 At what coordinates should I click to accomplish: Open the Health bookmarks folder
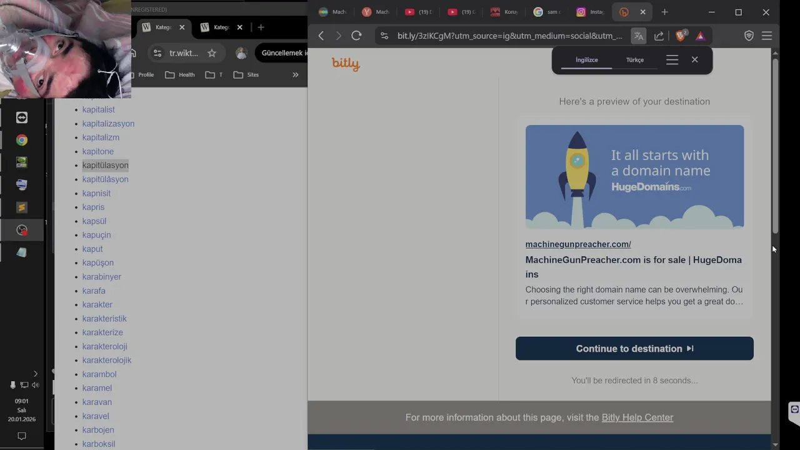180,74
